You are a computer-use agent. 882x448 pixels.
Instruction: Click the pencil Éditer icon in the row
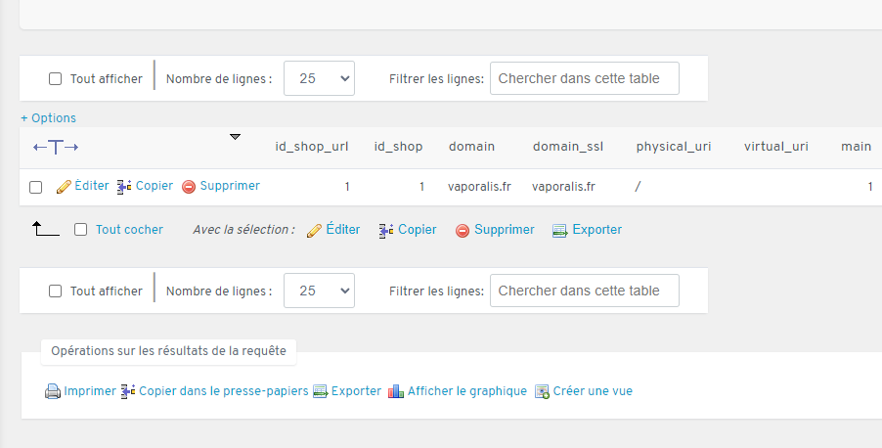[x=64, y=186]
